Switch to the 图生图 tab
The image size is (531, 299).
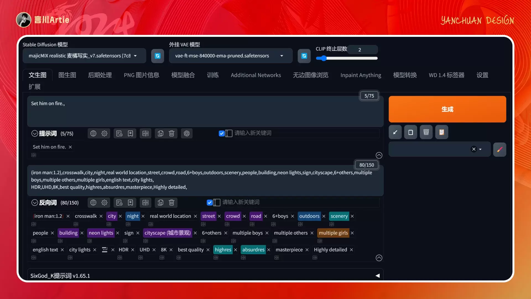click(x=67, y=75)
